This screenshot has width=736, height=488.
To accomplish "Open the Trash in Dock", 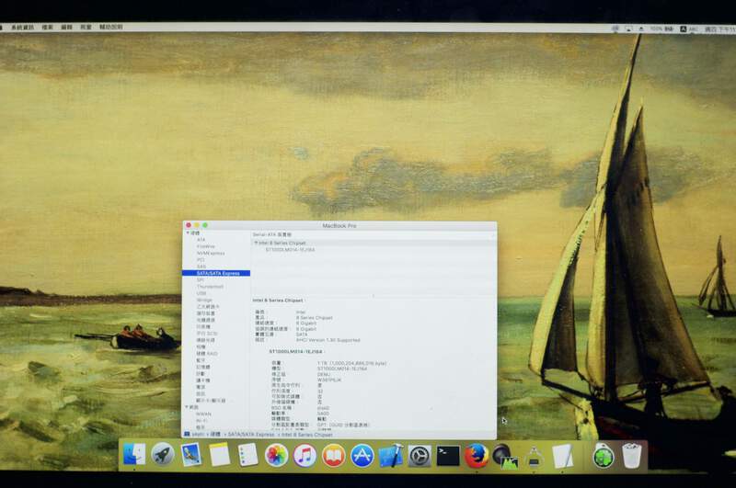I will click(631, 456).
